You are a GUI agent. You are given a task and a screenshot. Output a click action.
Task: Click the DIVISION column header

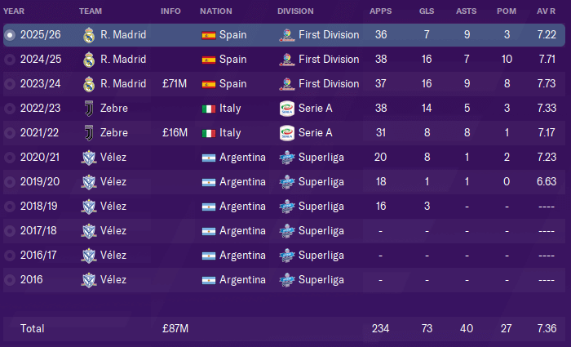point(295,11)
